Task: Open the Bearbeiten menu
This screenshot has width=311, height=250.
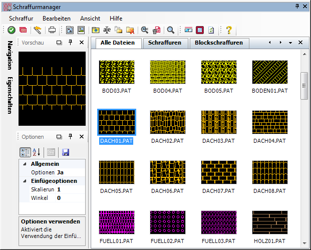Action: pos(56,18)
